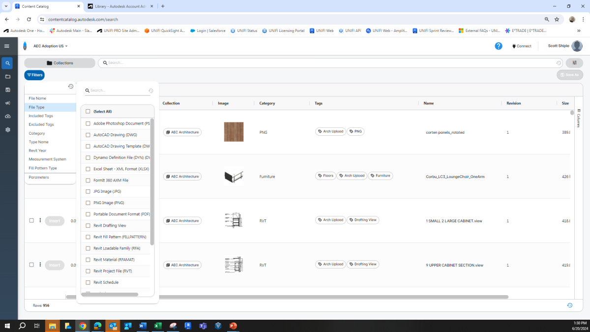Click the filter sliders icon beside the search bar

[574, 63]
